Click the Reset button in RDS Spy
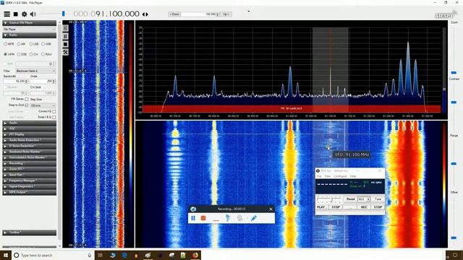 (350, 199)
